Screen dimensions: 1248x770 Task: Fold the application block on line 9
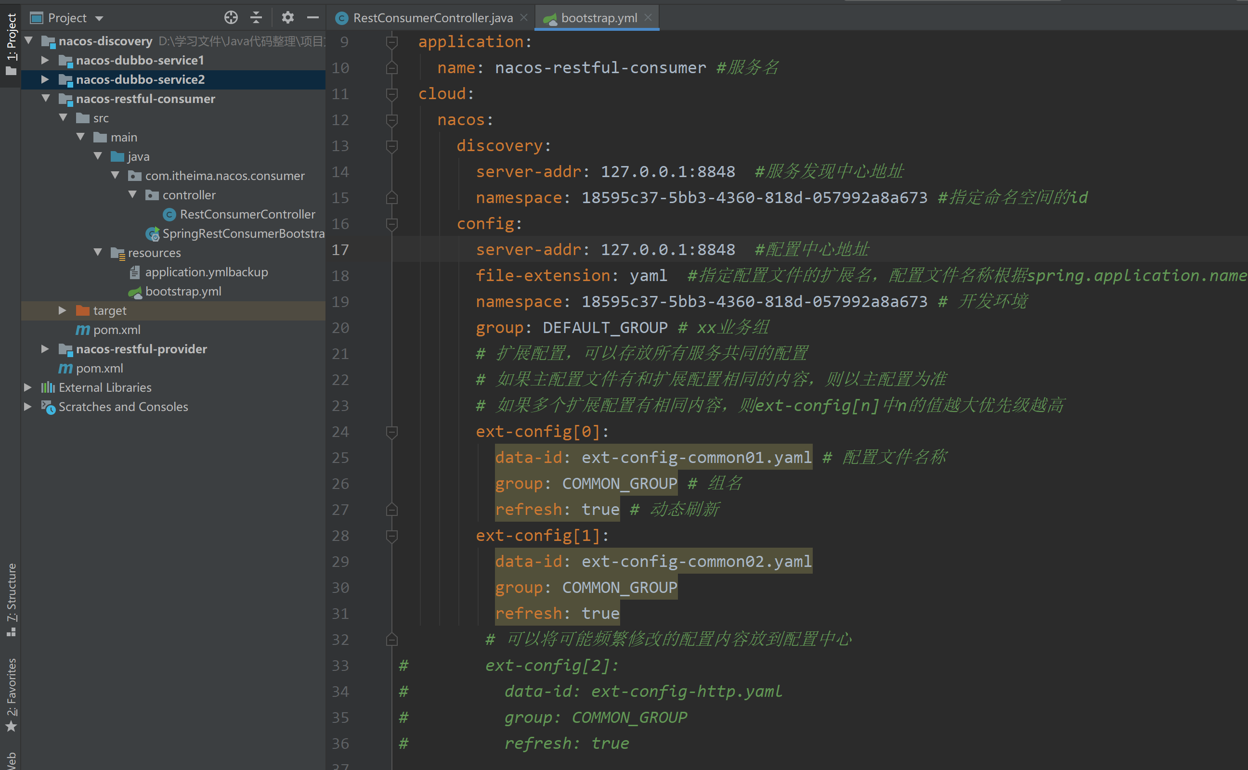pos(392,42)
